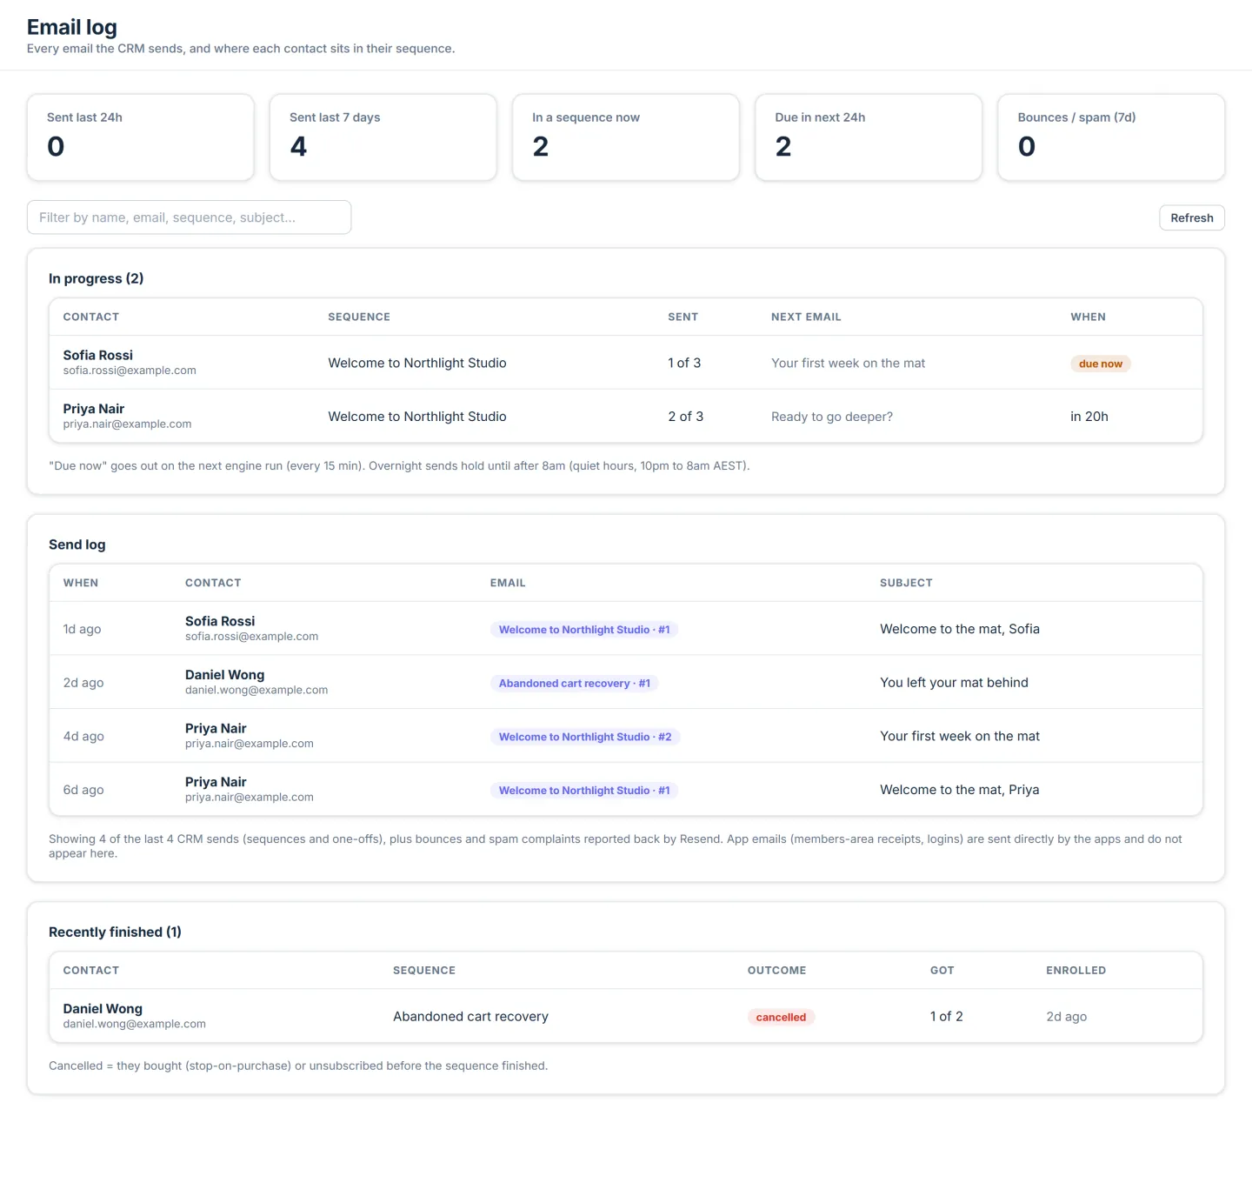Click Priya Nair's Welcome to Northlight Studio sequence
Image resolution: width=1252 pixels, height=1196 pixels.
pos(416,417)
